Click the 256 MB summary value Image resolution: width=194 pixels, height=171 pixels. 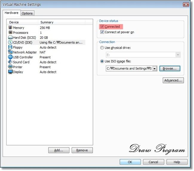(x=45, y=28)
